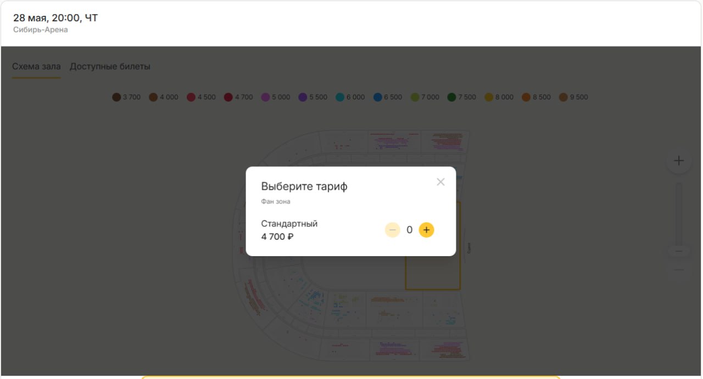Pick the 4 500 price legend dot
Image resolution: width=703 pixels, height=379 pixels.
191,97
